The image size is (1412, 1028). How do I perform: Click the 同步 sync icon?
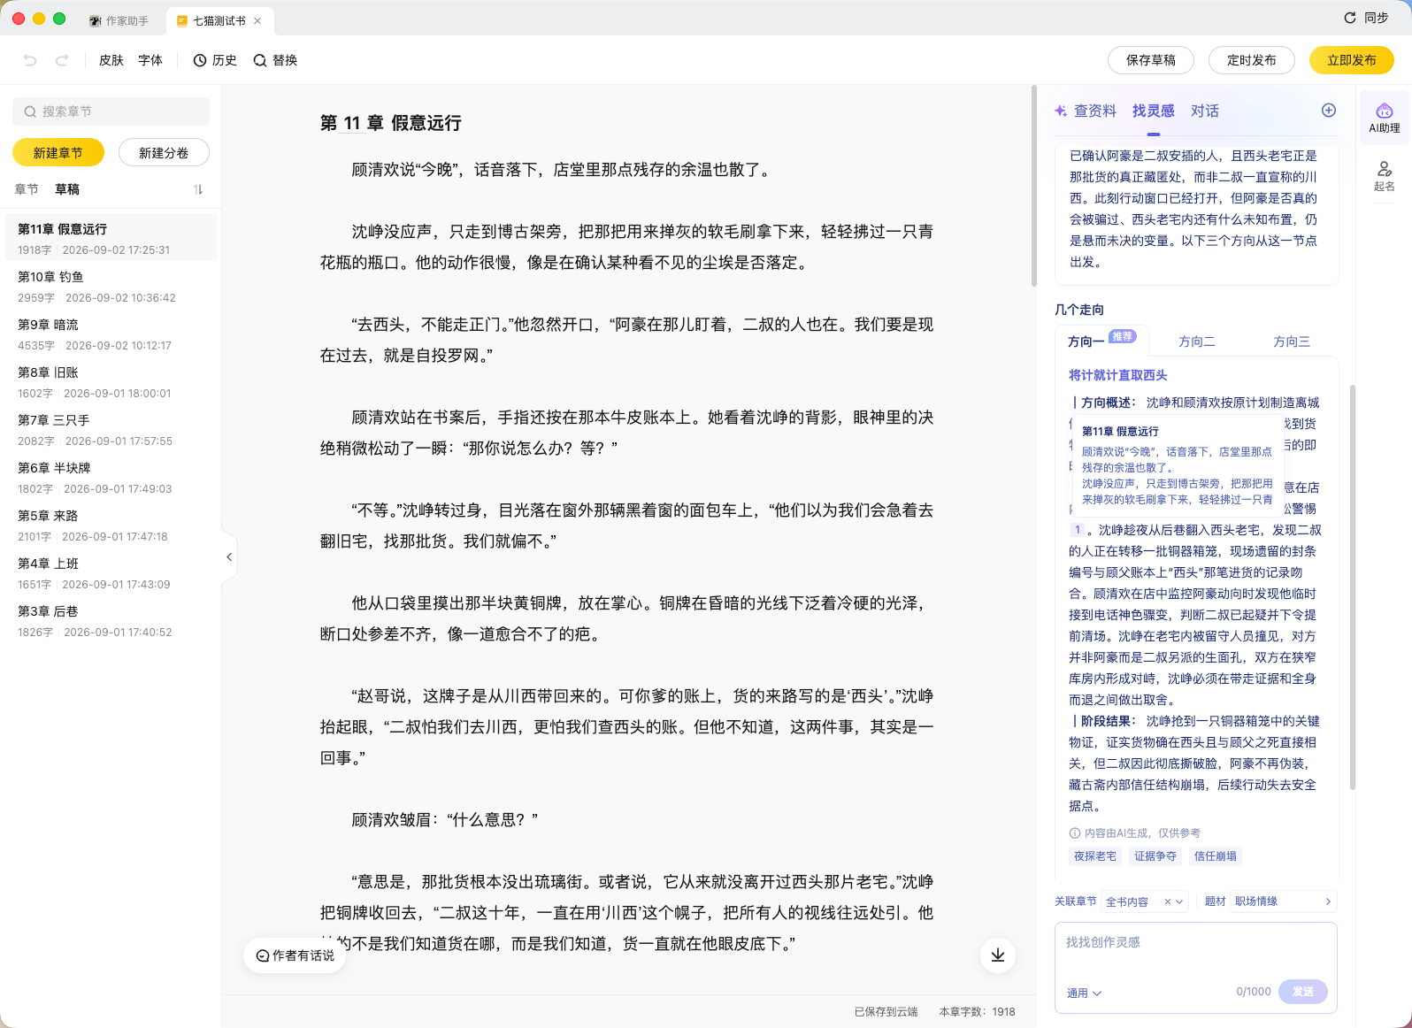[x=1350, y=18]
